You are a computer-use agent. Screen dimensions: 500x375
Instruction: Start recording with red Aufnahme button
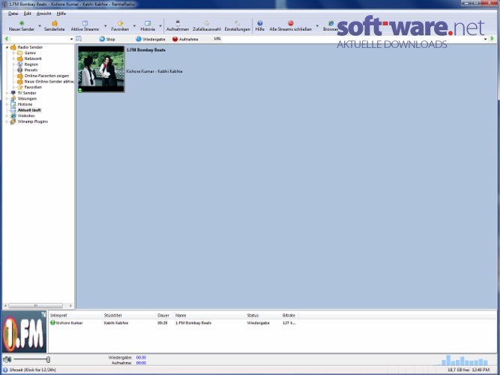(185, 39)
